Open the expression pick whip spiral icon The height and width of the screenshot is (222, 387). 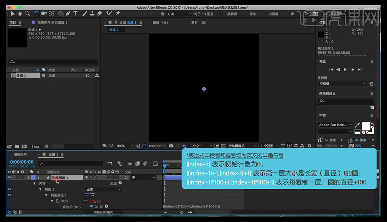pyautogui.click(x=101, y=206)
